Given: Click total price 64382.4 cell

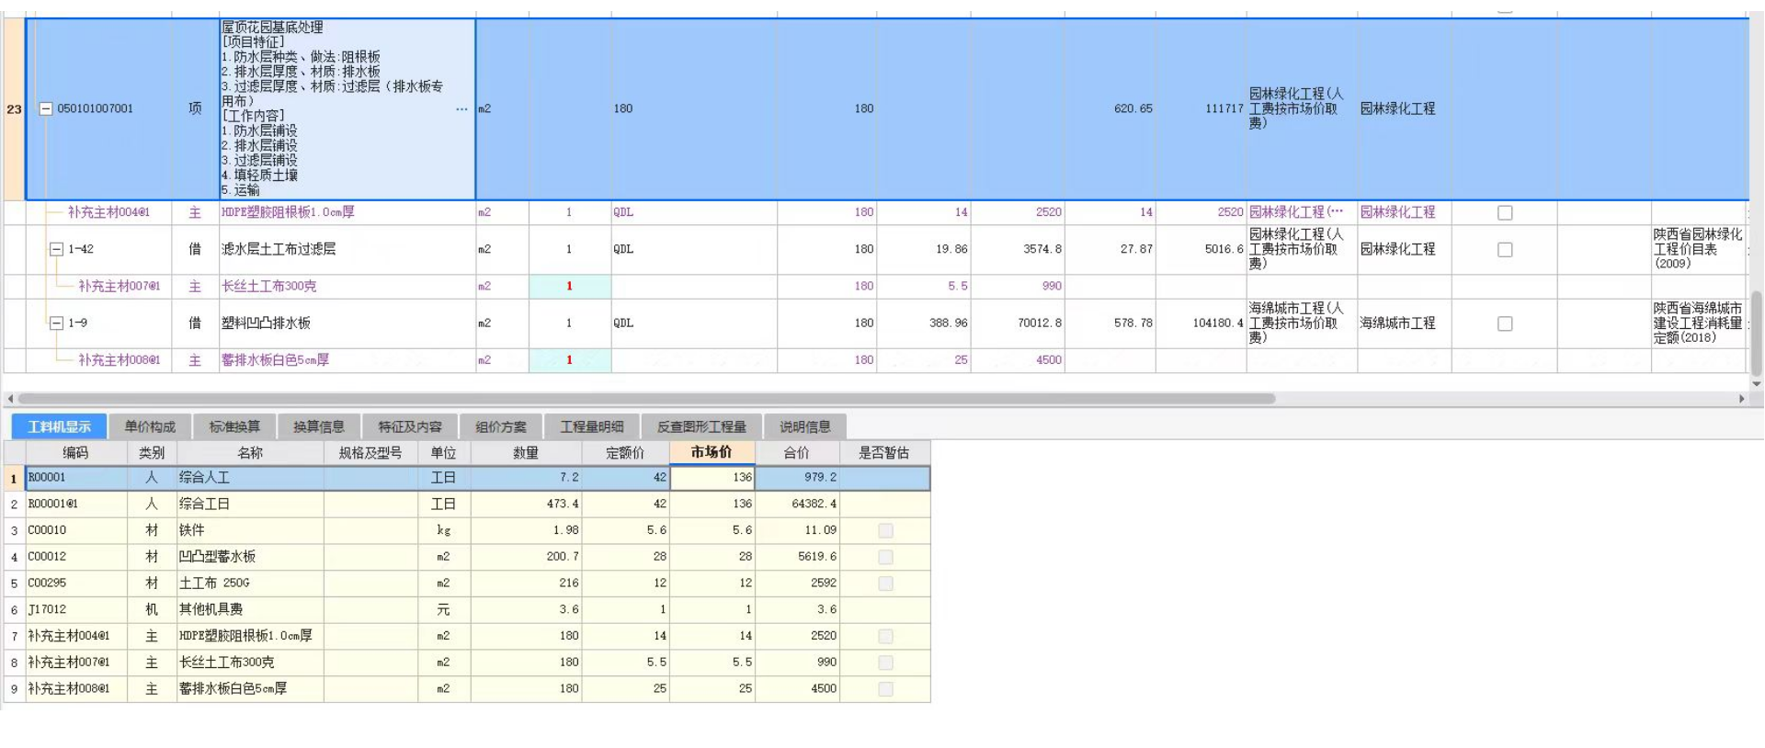Looking at the screenshot, I should [x=797, y=504].
